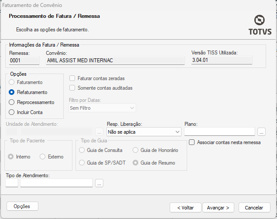Viewport: 277px width, 219px height.
Task: Click the TOTVS logo icon
Action: tap(260, 20)
